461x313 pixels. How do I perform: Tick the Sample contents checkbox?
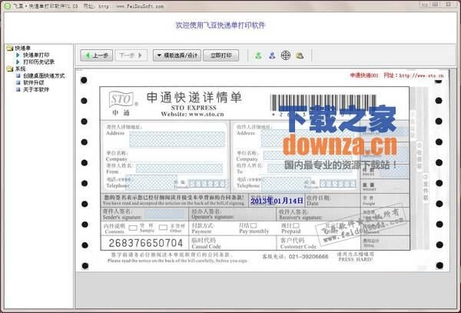pos(133,228)
